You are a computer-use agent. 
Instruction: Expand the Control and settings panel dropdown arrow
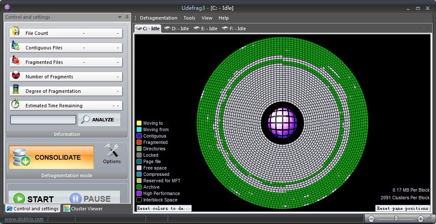(120, 17)
